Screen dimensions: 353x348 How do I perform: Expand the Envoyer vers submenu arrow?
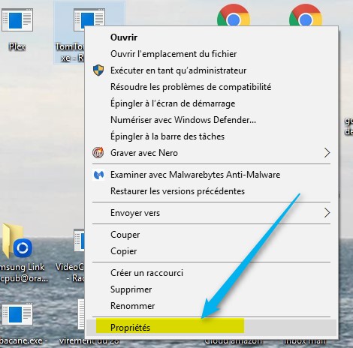coord(327,213)
